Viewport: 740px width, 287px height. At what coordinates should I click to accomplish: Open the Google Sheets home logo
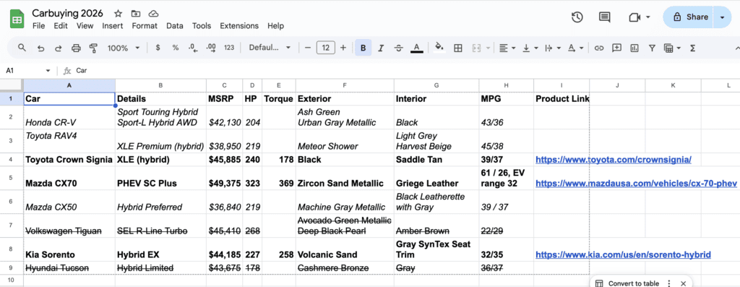click(17, 20)
